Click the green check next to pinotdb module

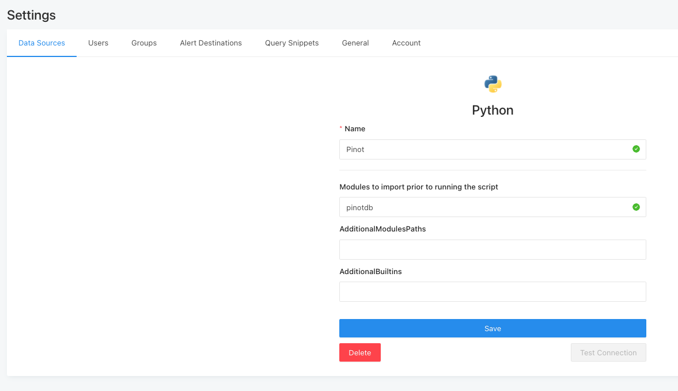point(636,207)
